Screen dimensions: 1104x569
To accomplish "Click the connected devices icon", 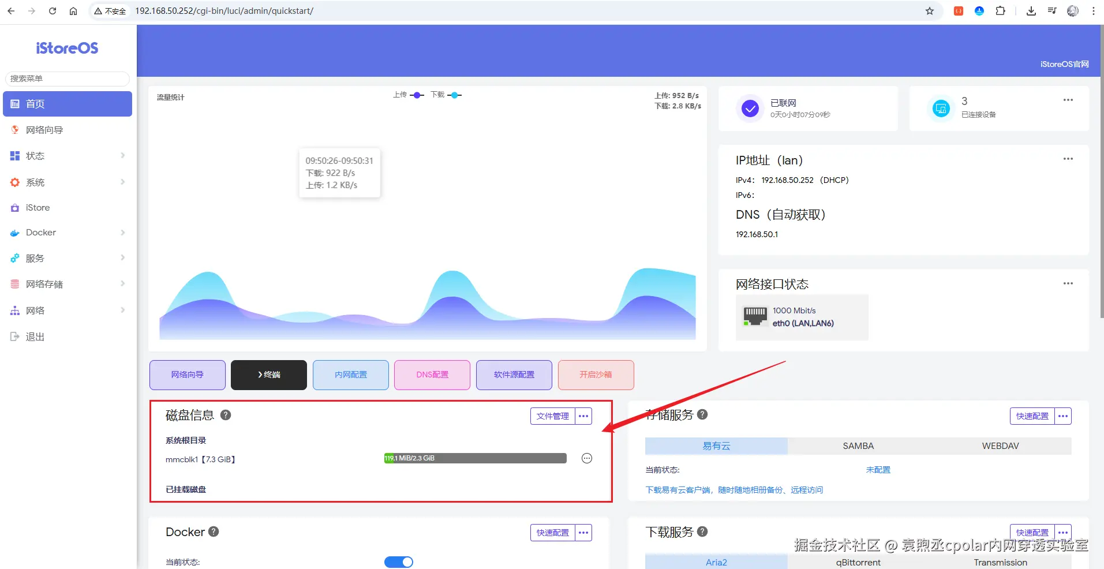I will pyautogui.click(x=941, y=108).
